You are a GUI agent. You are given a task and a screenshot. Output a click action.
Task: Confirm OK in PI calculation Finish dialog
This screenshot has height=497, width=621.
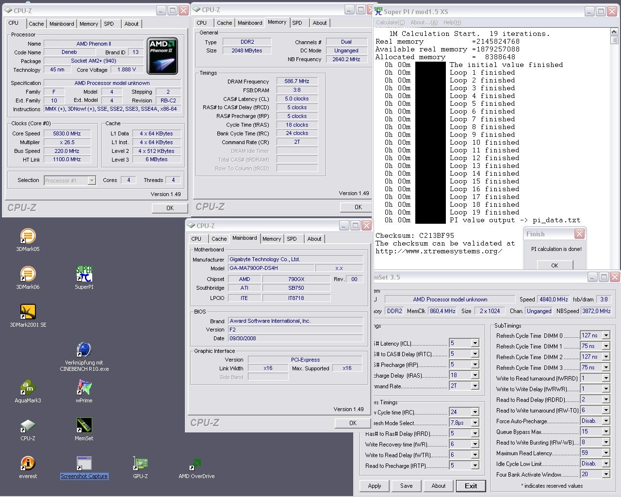click(555, 265)
